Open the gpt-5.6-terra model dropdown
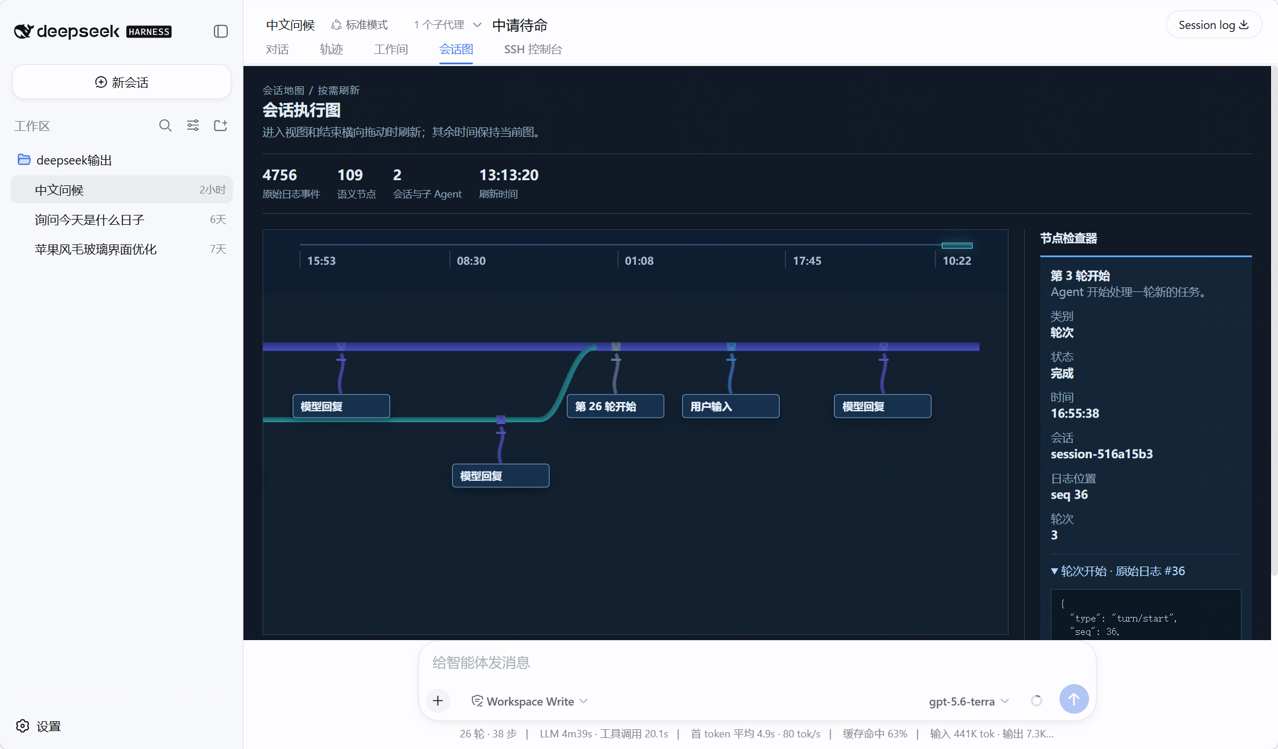 969,701
